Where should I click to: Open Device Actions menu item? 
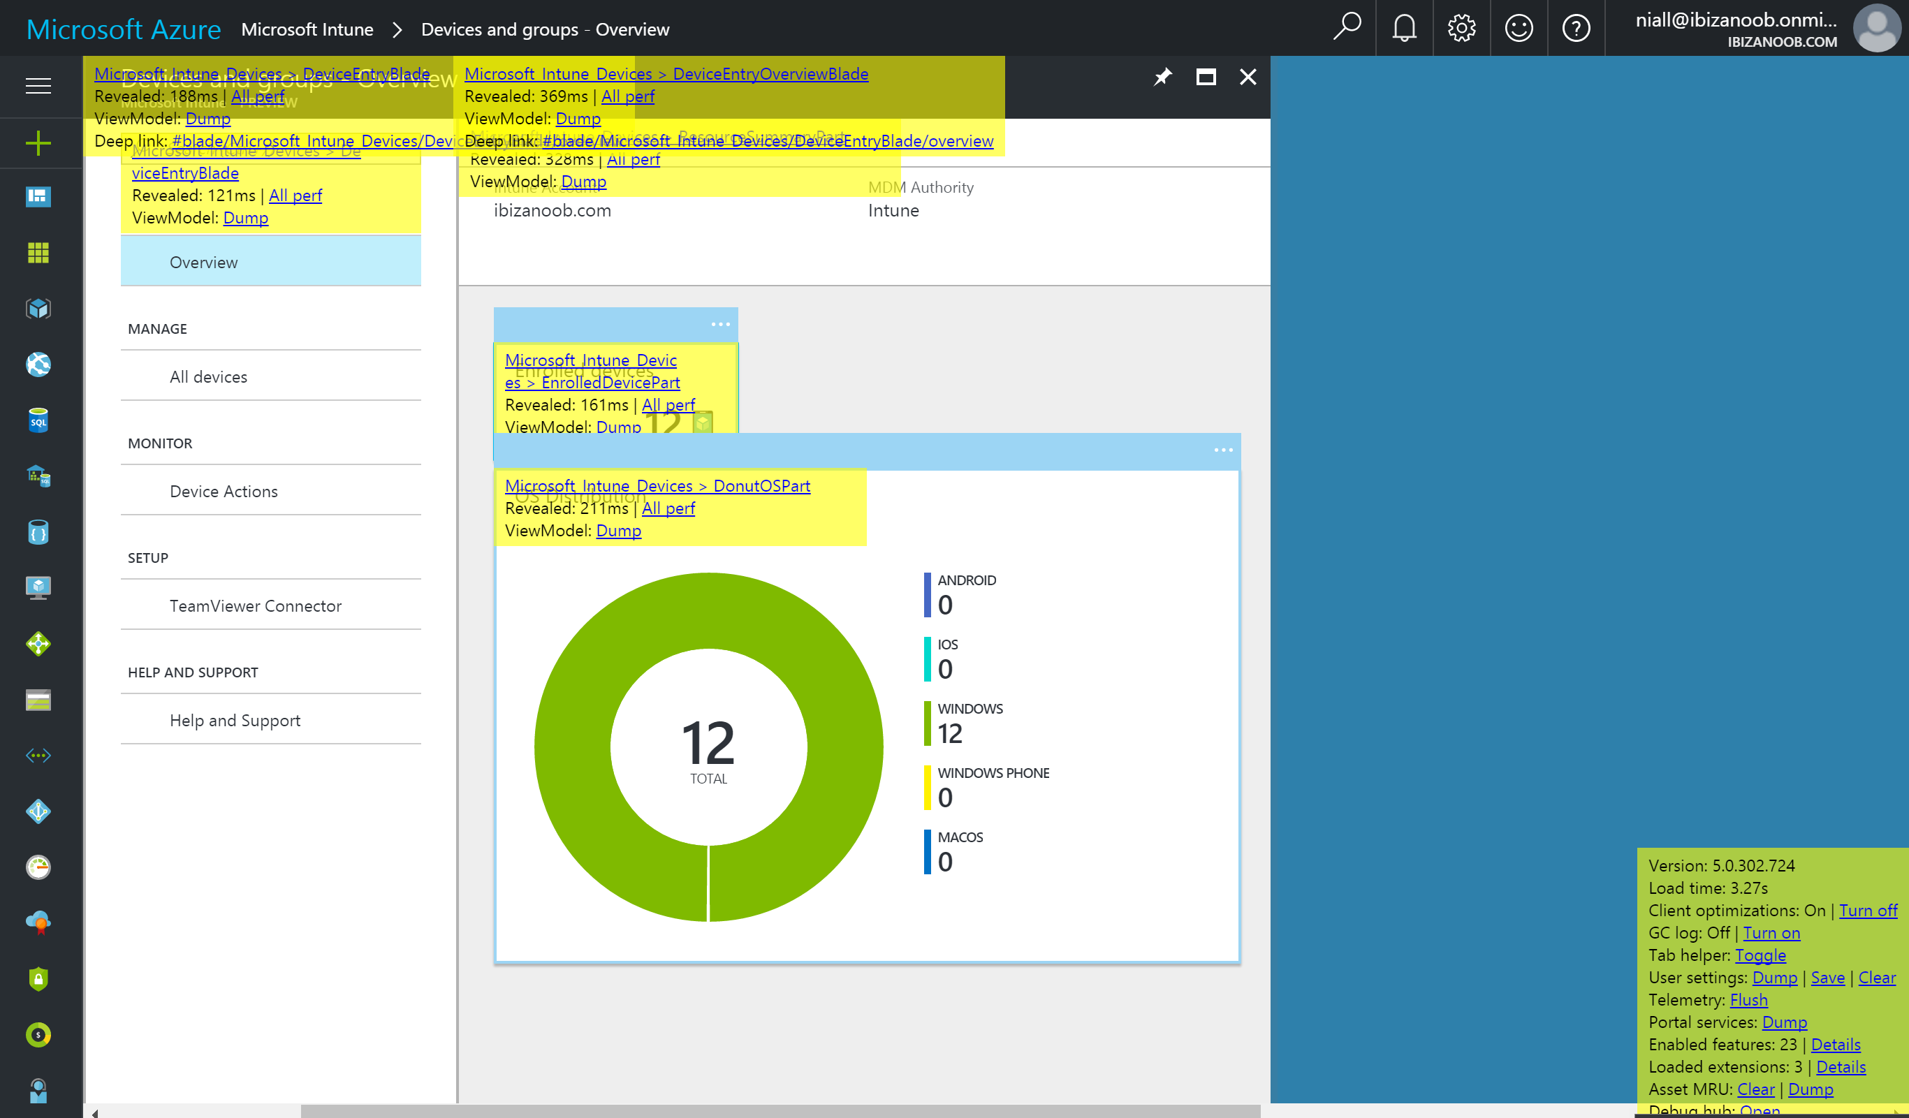click(x=270, y=491)
